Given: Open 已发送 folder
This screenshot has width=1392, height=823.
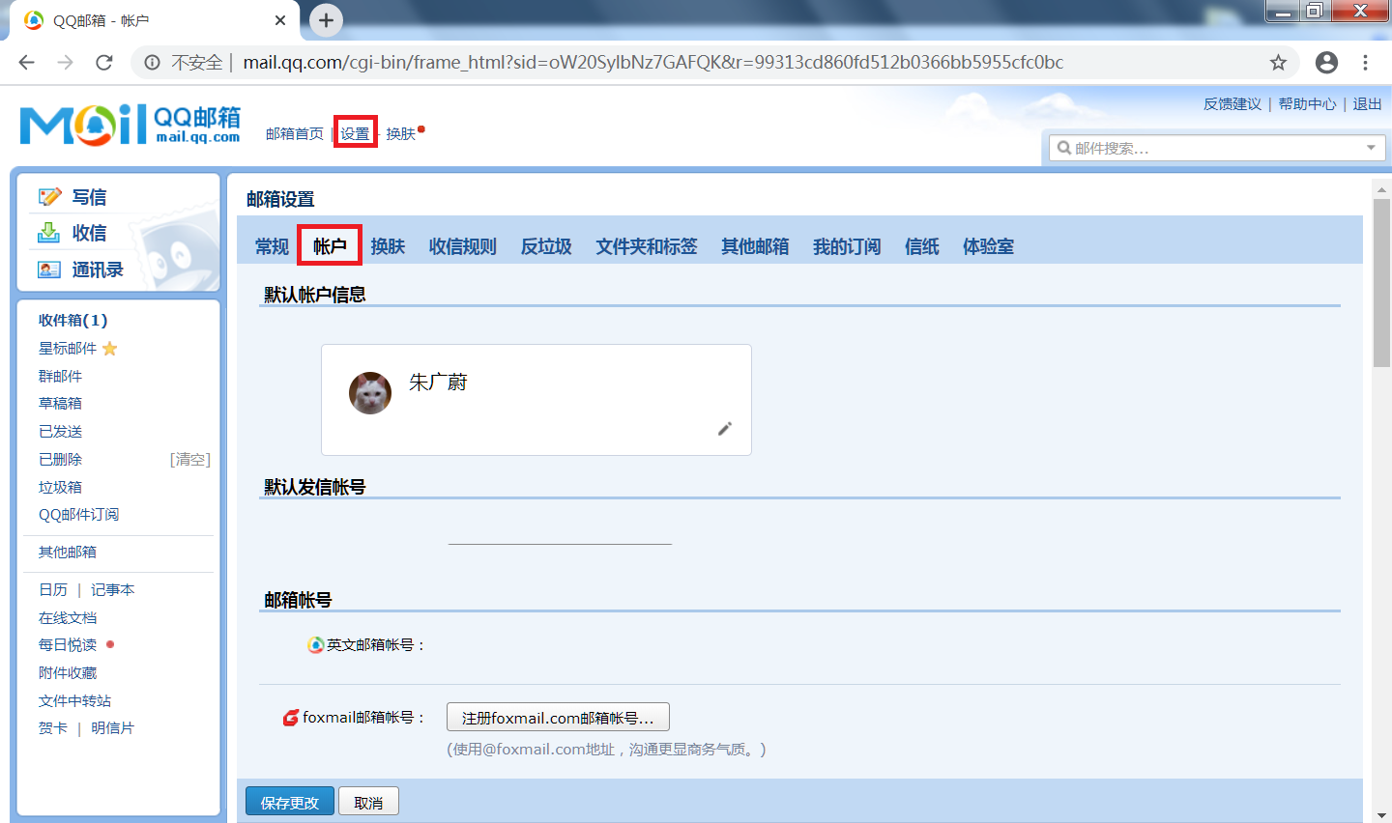Looking at the screenshot, I should tap(60, 431).
